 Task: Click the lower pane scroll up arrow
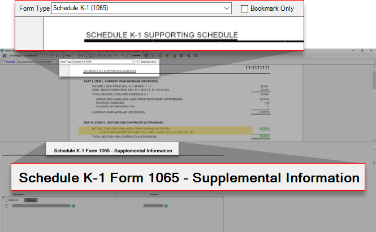coord(374,150)
